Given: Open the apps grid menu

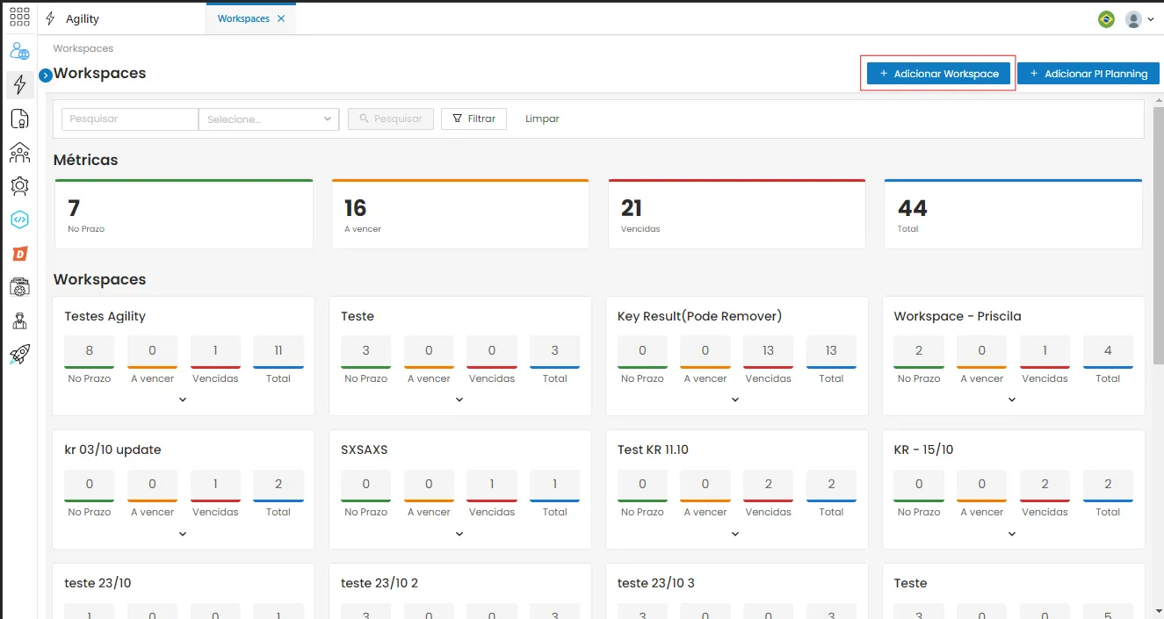Looking at the screenshot, I should [19, 17].
